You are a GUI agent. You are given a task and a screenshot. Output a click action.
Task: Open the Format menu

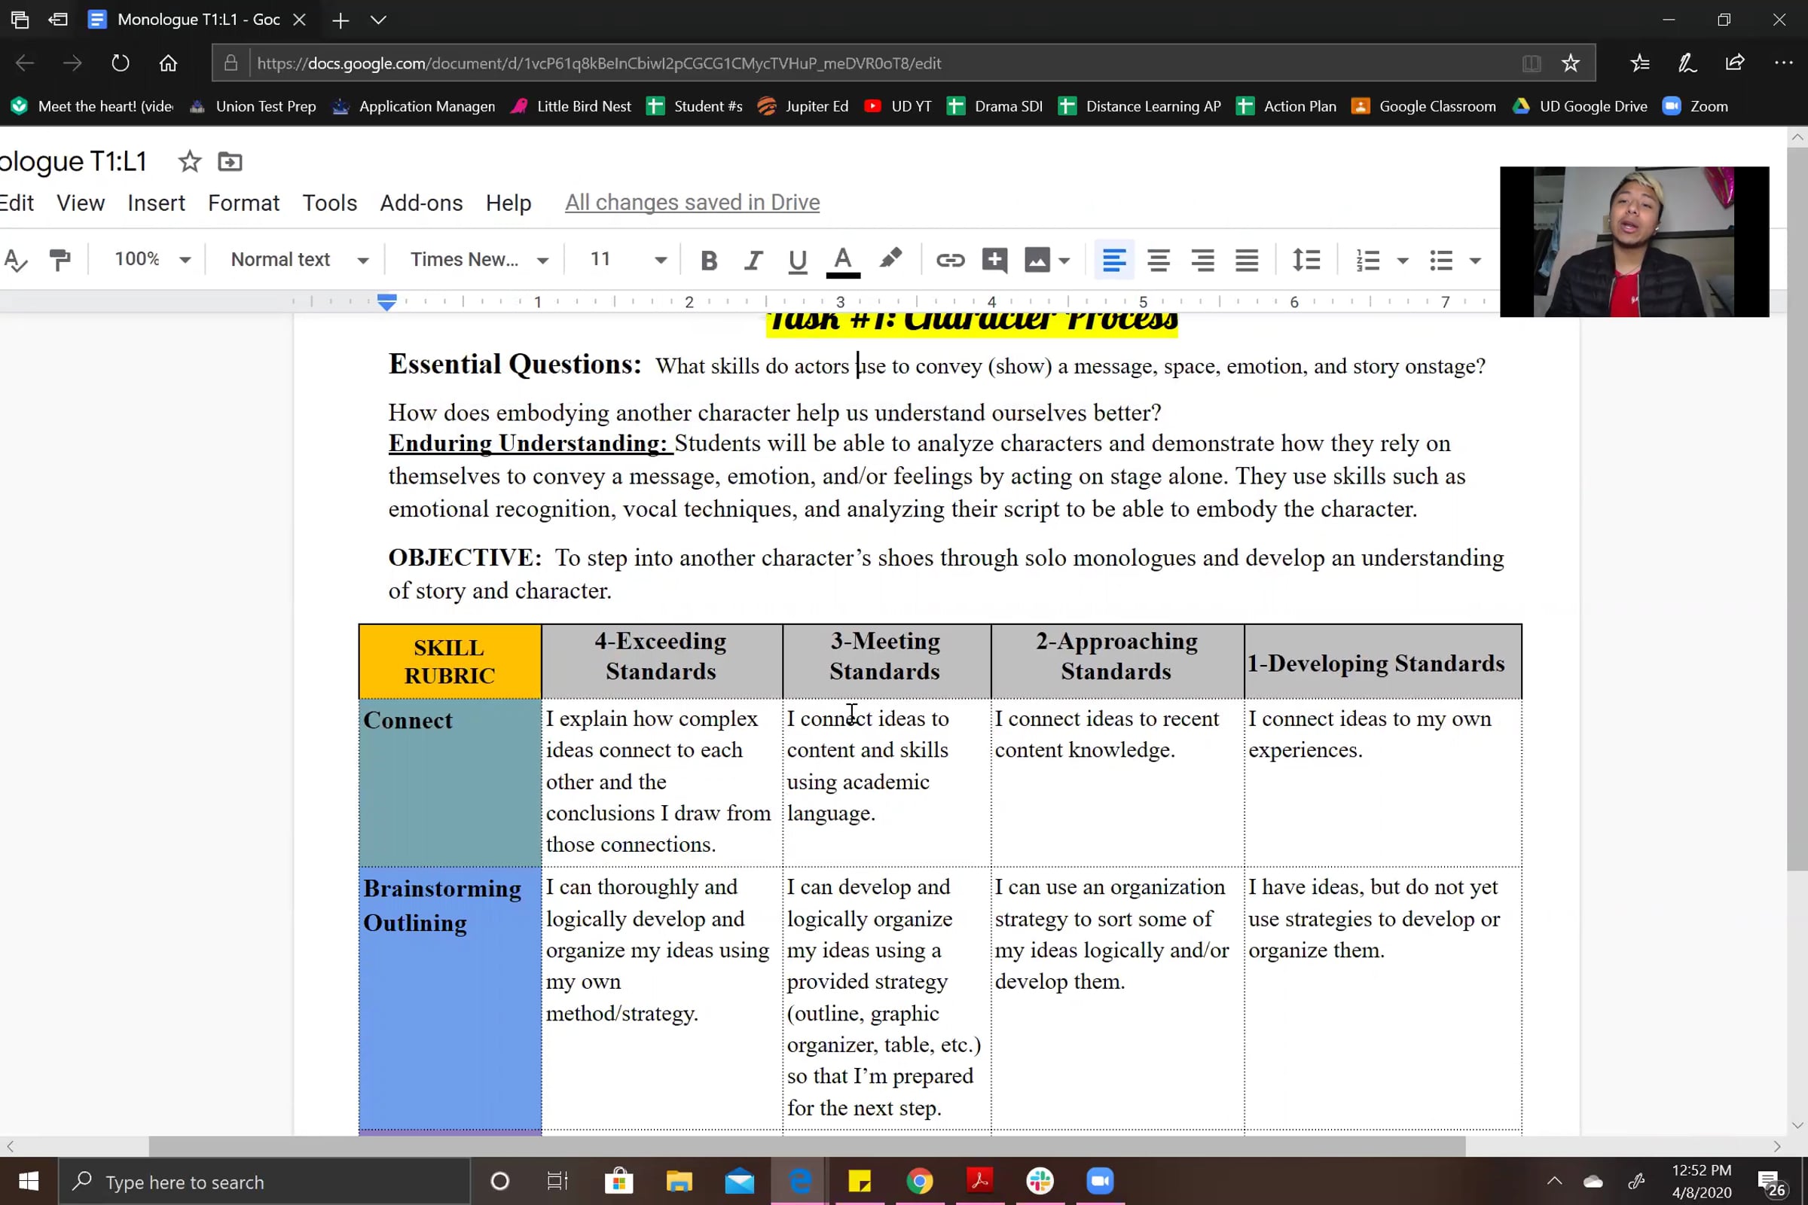click(x=243, y=203)
